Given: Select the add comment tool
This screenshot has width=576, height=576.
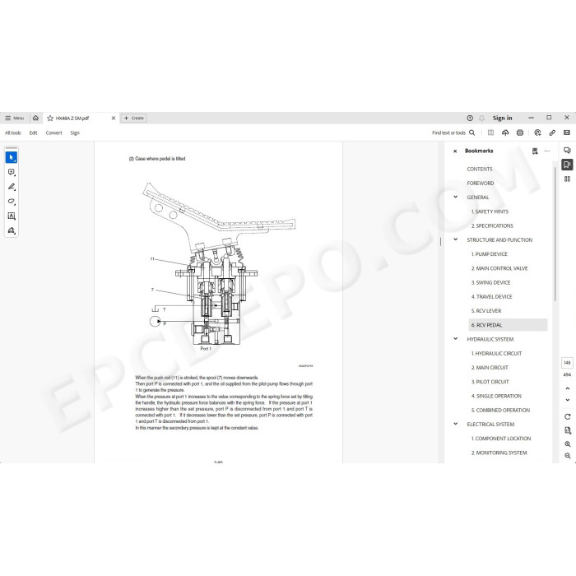Looking at the screenshot, I should 12,172.
